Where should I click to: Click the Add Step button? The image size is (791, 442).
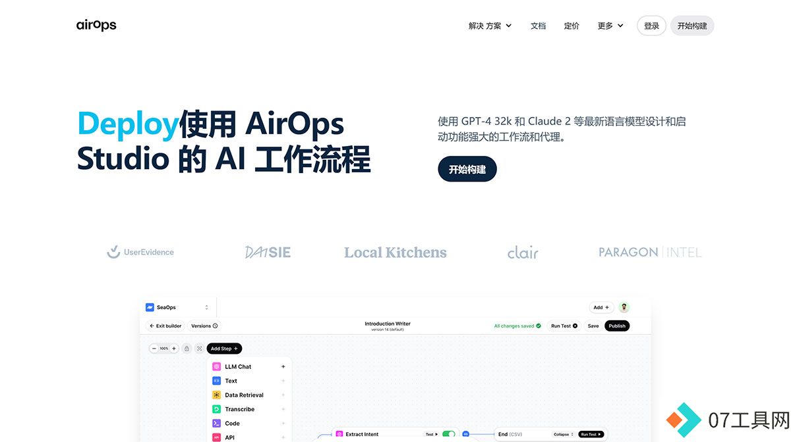[224, 349]
